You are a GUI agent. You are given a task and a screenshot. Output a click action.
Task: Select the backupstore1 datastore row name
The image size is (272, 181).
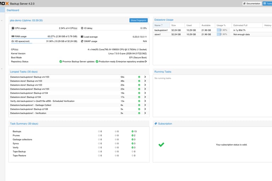pyautogui.click(x=161, y=30)
